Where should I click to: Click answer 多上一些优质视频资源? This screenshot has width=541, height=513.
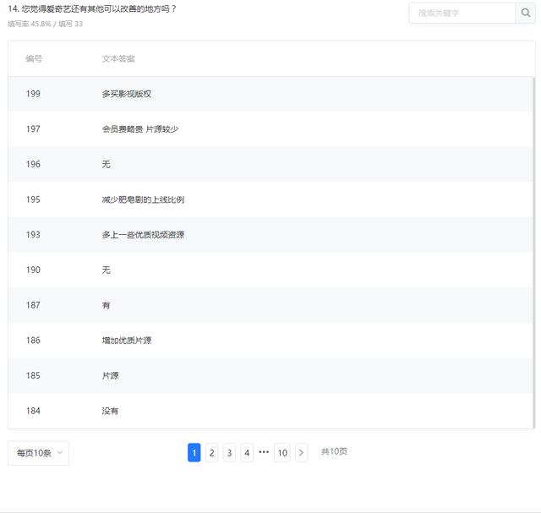[x=143, y=235]
